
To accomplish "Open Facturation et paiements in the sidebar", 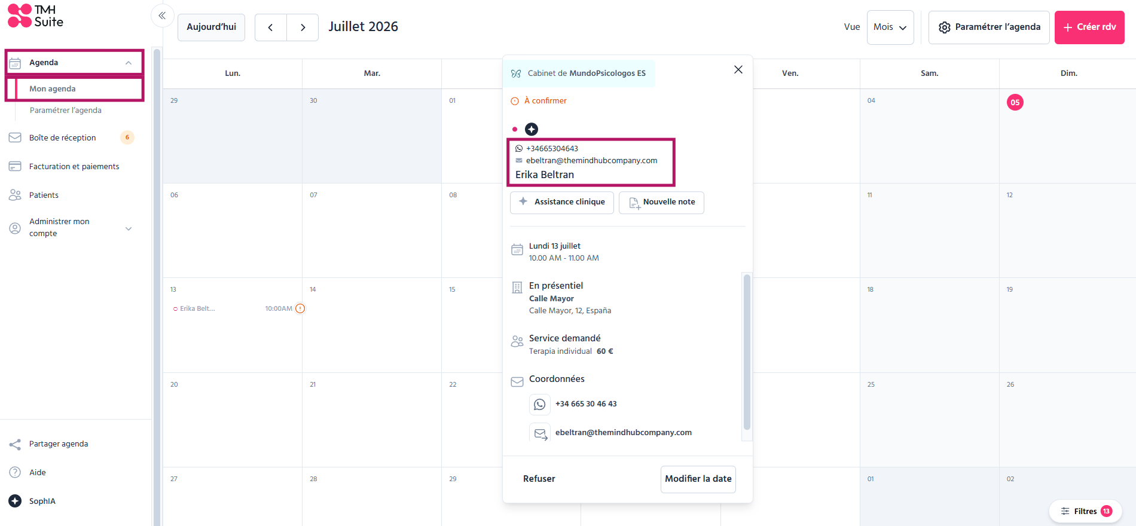I will coord(74,166).
